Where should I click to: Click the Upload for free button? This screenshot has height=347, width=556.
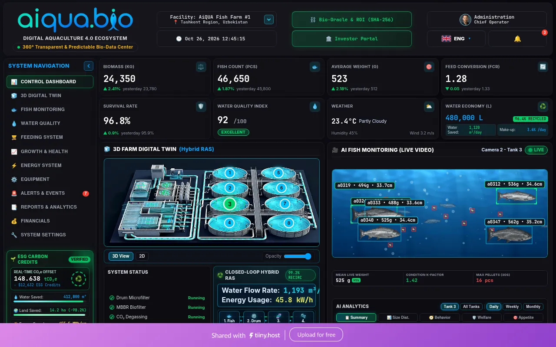(317, 335)
